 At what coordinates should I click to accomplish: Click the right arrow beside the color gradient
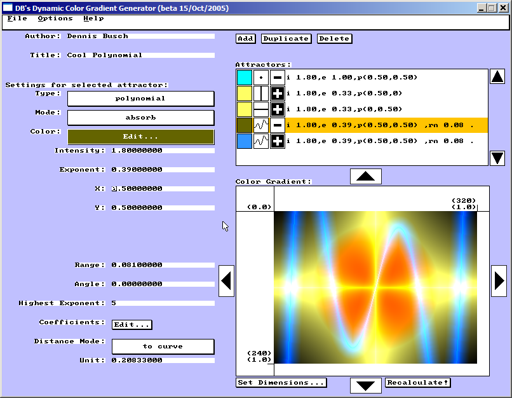point(499,281)
